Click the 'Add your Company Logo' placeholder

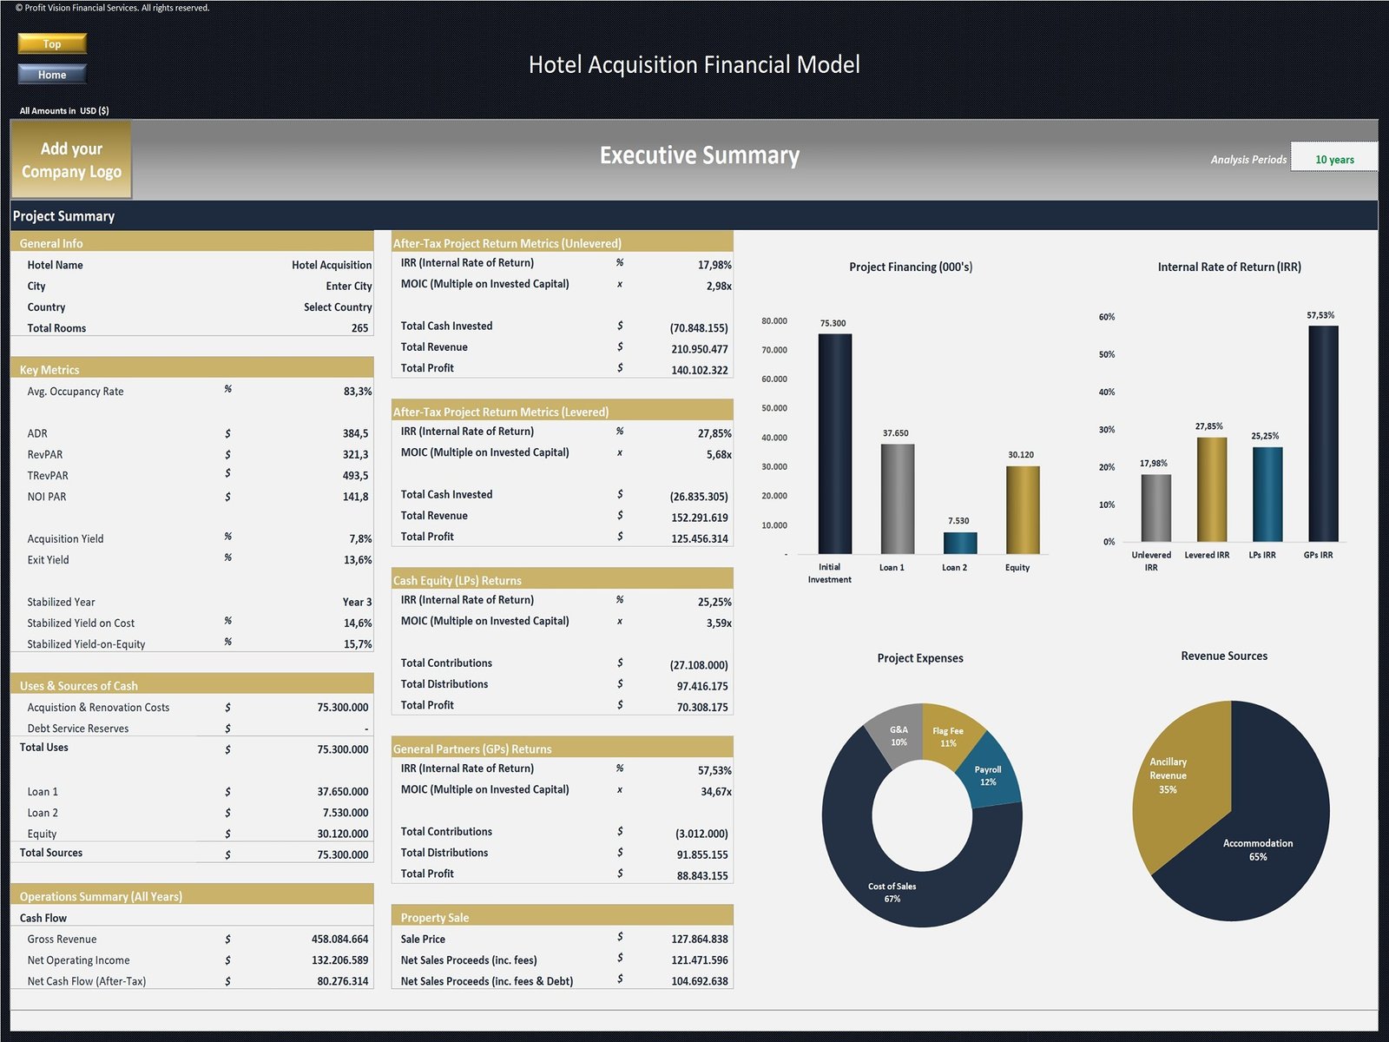coord(71,160)
